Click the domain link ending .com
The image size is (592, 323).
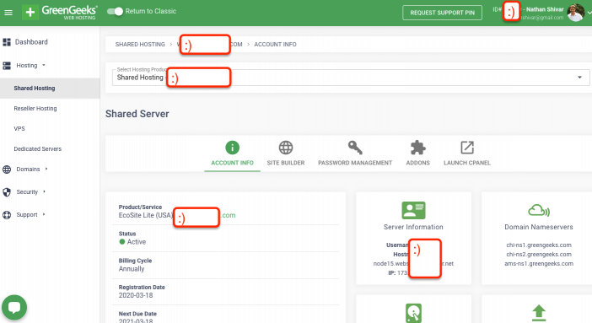228,215
